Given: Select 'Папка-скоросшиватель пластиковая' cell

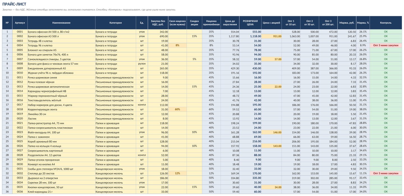Looking at the screenshot, I should [61, 128].
